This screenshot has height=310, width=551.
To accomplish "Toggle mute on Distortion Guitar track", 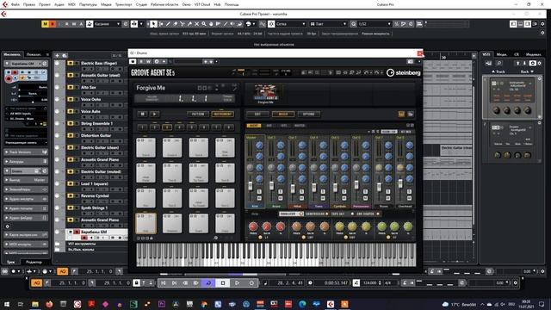I will click(x=71, y=135).
